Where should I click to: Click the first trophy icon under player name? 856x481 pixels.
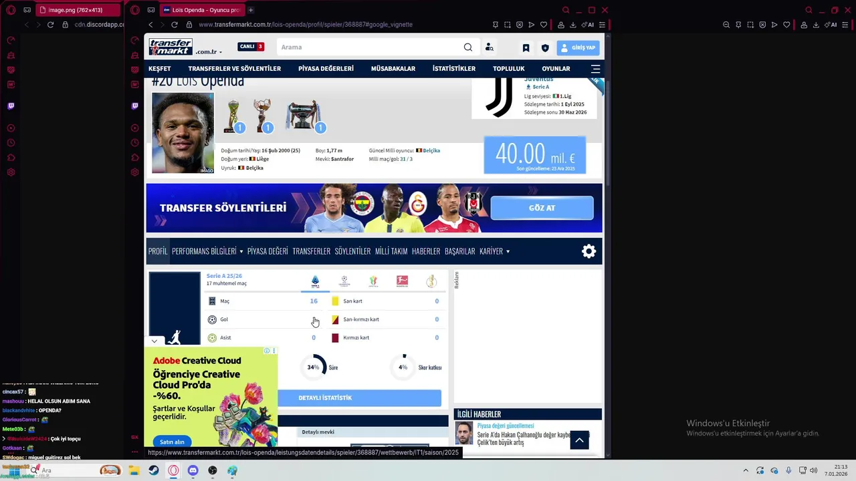click(x=234, y=116)
